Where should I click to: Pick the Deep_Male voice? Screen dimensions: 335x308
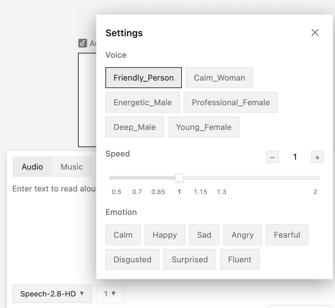tap(135, 127)
